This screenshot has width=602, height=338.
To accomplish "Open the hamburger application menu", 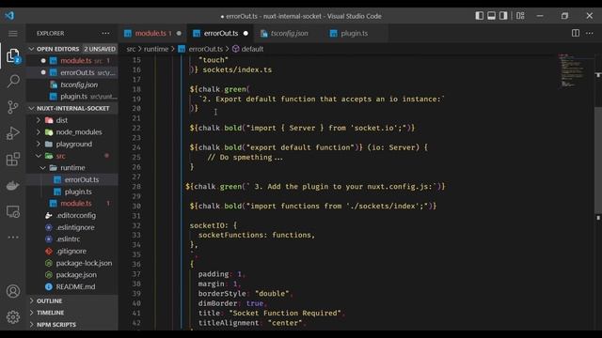I will point(13,34).
